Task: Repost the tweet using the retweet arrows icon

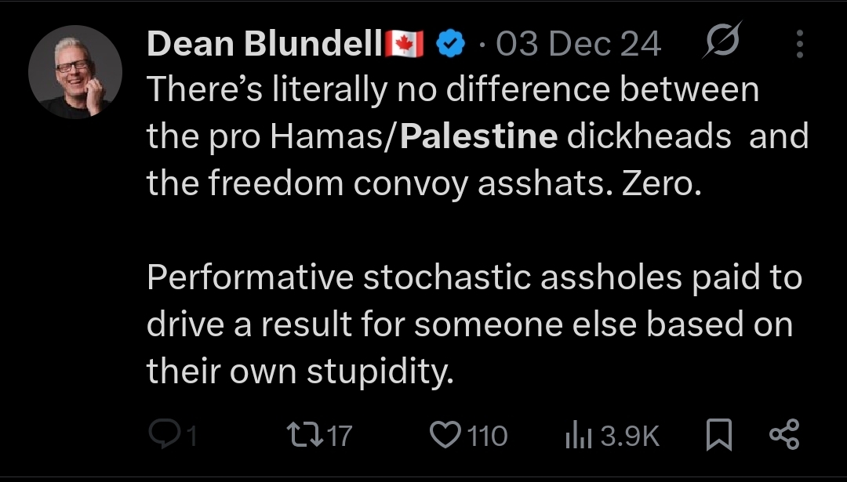Action: click(305, 435)
